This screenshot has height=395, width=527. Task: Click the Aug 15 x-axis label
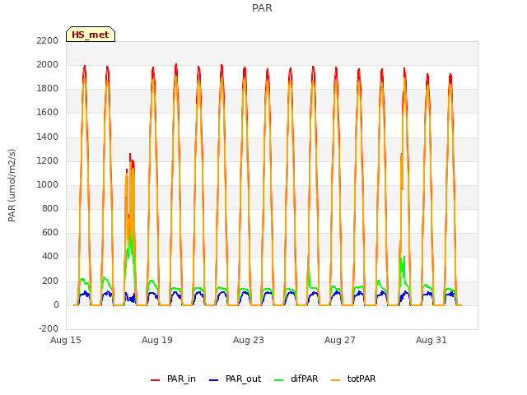[66, 340]
